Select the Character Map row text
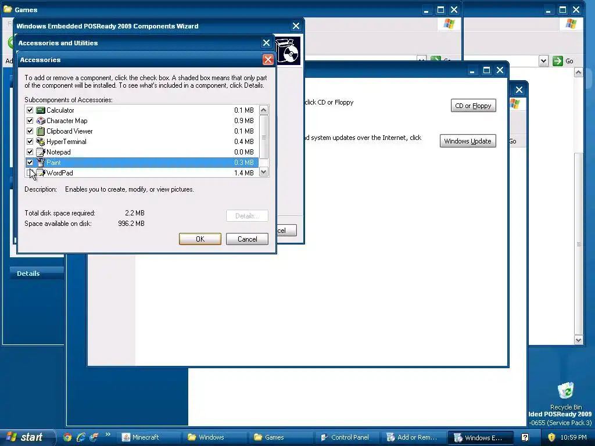The image size is (595, 446). pyautogui.click(x=67, y=121)
